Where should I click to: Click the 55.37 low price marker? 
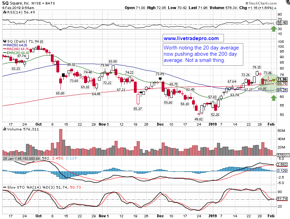coord(138,109)
